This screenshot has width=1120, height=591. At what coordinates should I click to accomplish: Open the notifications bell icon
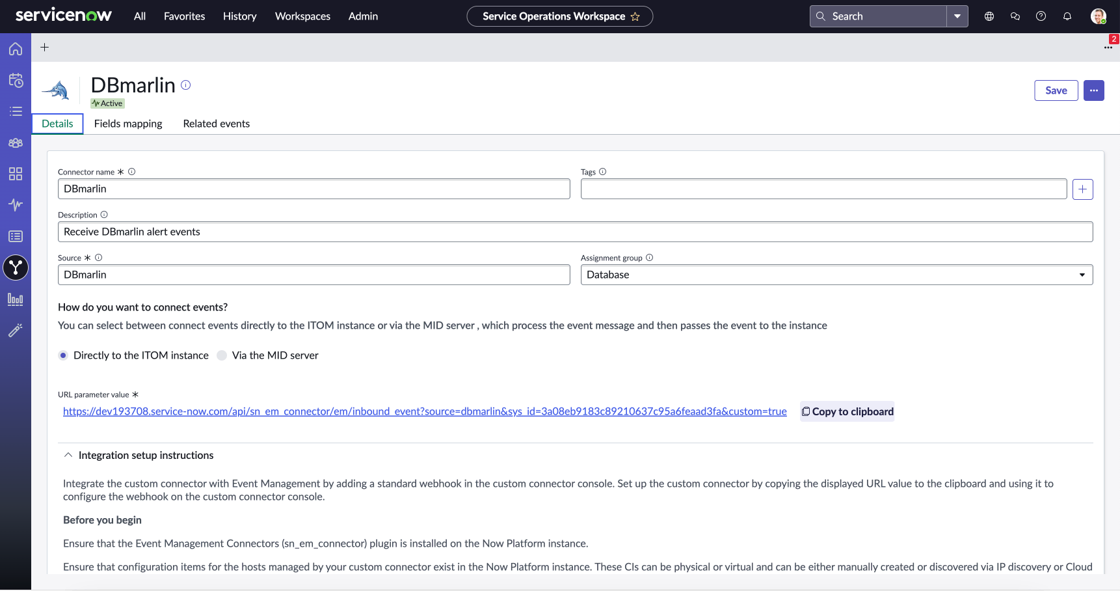point(1067,16)
